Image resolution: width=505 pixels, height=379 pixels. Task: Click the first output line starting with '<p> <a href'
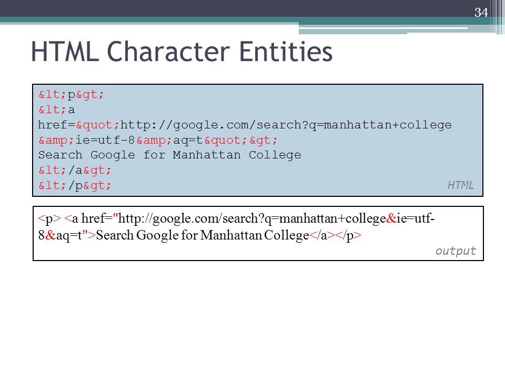[236, 219]
